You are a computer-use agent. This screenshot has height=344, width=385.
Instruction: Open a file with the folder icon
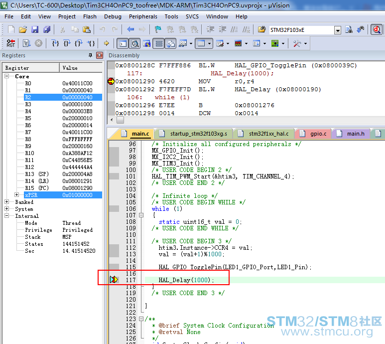(23, 30)
